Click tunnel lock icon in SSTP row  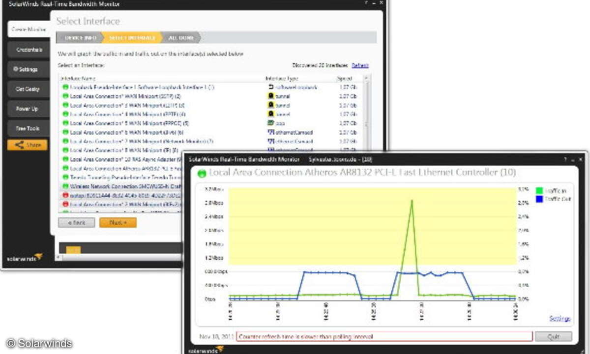pyautogui.click(x=270, y=96)
